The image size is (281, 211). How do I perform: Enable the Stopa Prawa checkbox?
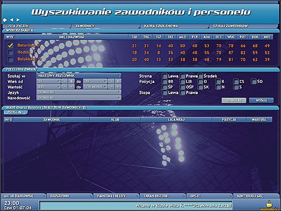click(183, 93)
